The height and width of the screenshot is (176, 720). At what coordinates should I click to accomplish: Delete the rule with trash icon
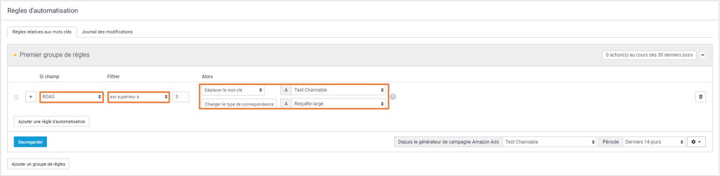(x=700, y=97)
